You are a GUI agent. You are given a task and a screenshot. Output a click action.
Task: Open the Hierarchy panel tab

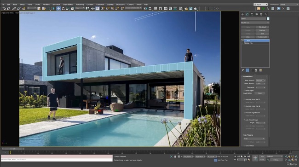pyautogui.click(x=252, y=14)
